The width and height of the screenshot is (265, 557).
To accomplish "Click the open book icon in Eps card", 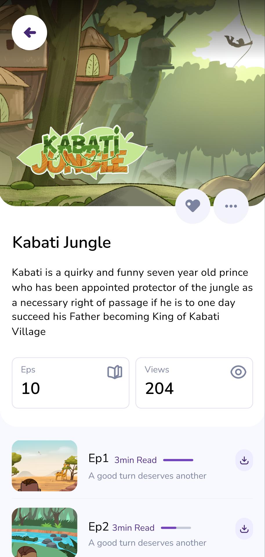I will 115,372.
